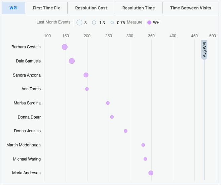Click the purple WPI measure legend swatch
The height and width of the screenshot is (185, 221).
pos(149,22)
